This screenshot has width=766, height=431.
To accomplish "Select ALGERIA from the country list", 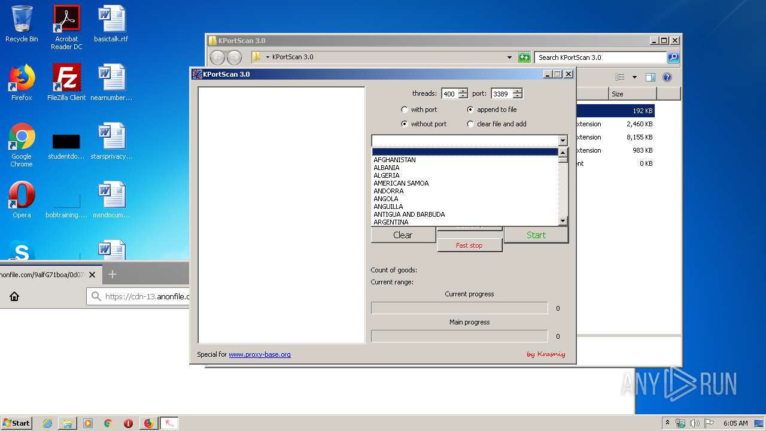I will tap(465, 175).
